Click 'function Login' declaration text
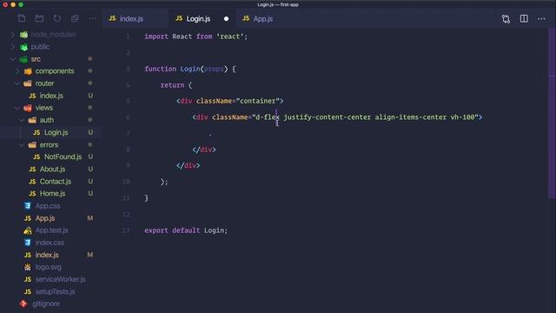Viewport: 556px width, 313px height. point(172,69)
